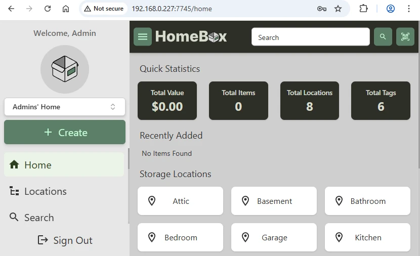Viewport: 420px width, 256px height.
Task: Focus the Search text field in header
Action: coord(311,37)
